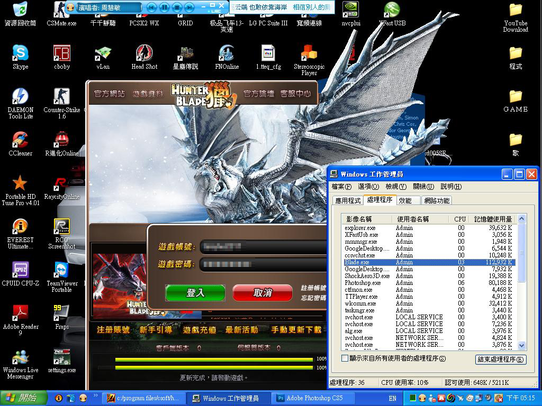Open the Fraps desktop shortcut
This screenshot has width=542, height=406.
[61, 313]
